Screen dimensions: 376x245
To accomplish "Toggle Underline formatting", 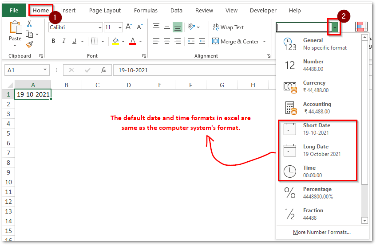I will click(x=74, y=41).
